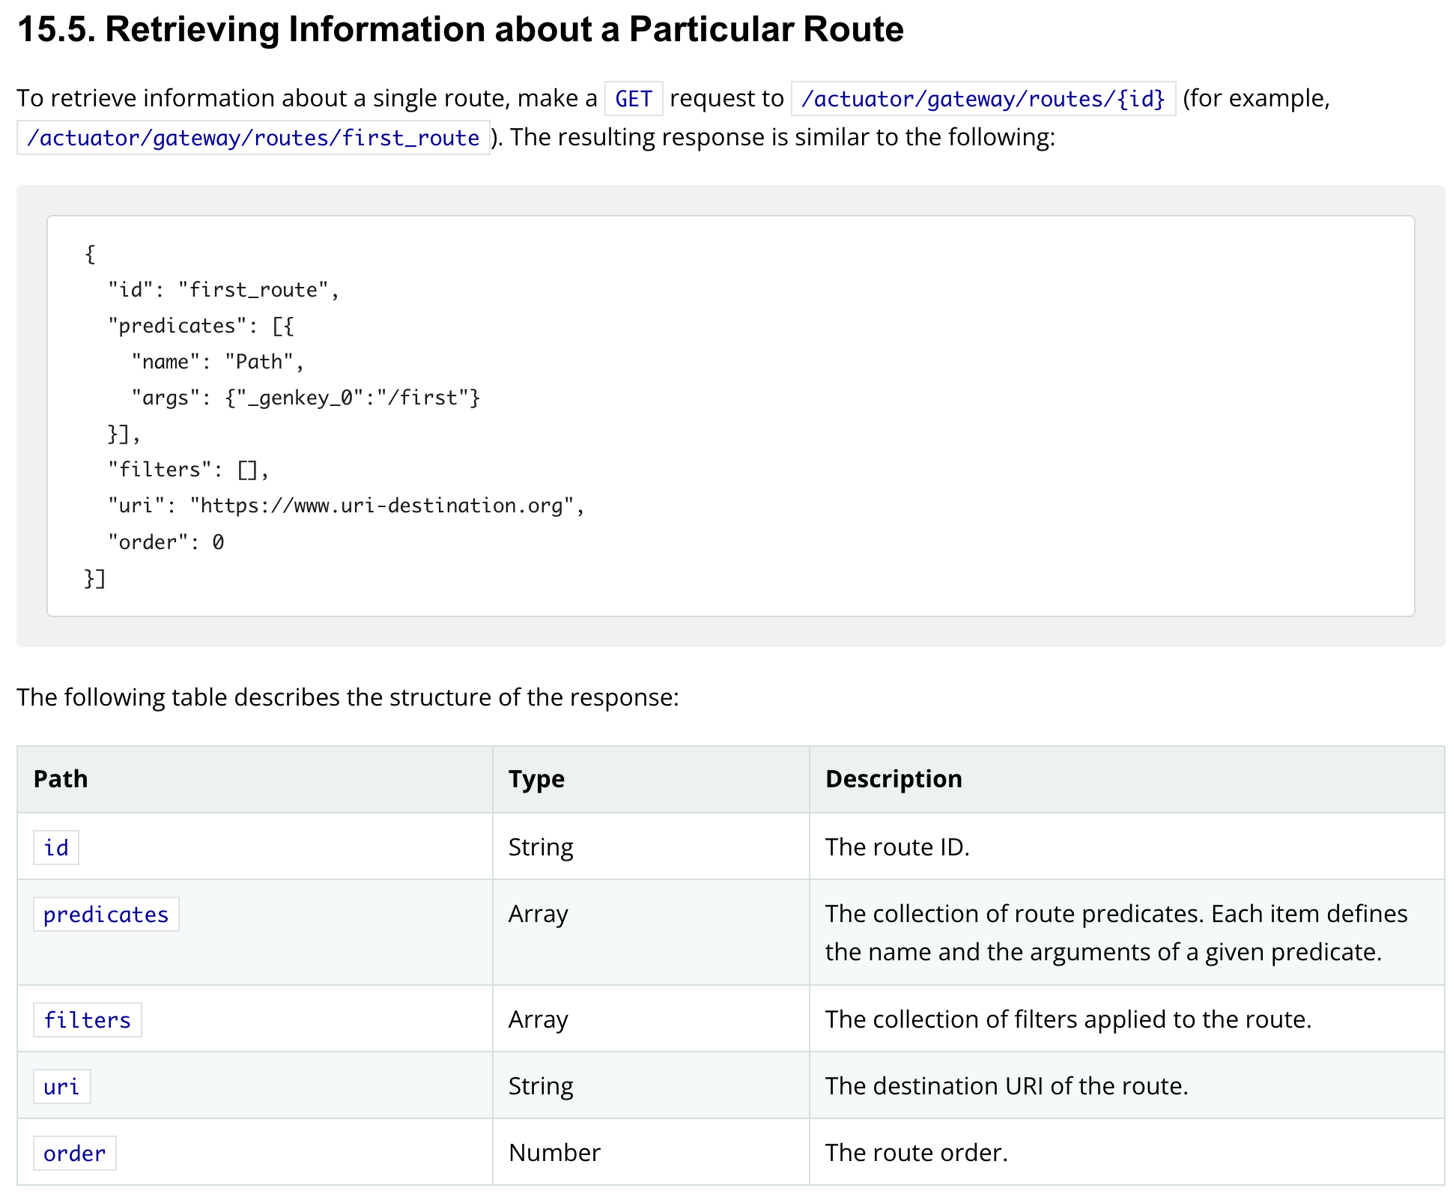Image resolution: width=1456 pixels, height=1194 pixels.
Task: Click the description "The route order."
Action: pos(917,1153)
